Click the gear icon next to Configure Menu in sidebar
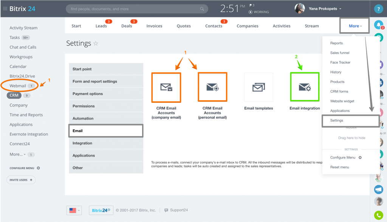This screenshot has height=222, width=387. click(x=38, y=168)
